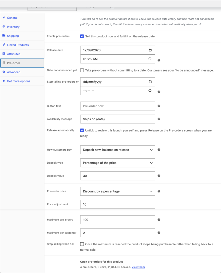This screenshot has width=221, height=273.
Task: Open calendar picker for Stop taking pre-orders
Action: point(150,82)
